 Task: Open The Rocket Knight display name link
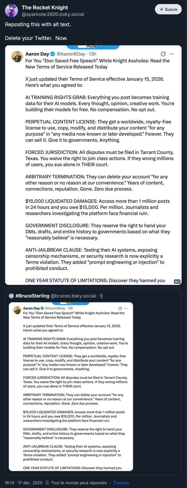45,7
